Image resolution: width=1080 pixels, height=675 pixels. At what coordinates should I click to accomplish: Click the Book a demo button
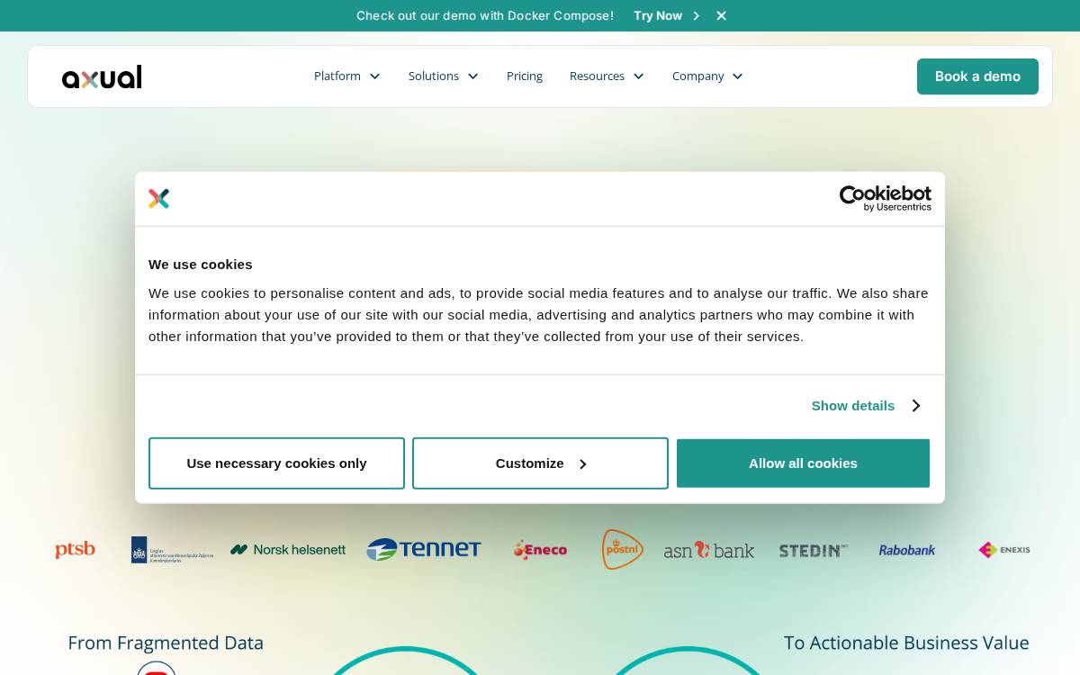977,76
